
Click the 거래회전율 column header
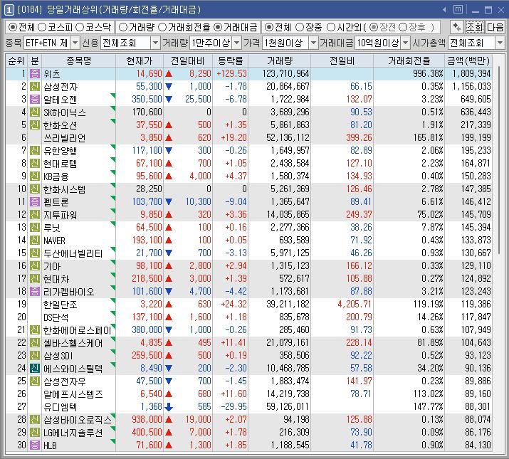click(x=409, y=60)
